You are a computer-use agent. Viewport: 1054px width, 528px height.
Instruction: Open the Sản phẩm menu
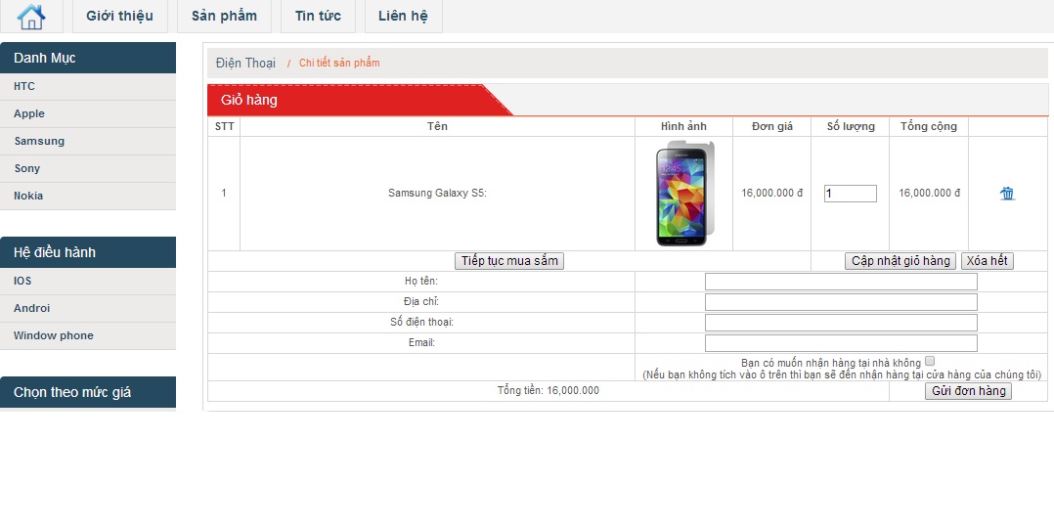pos(224,17)
